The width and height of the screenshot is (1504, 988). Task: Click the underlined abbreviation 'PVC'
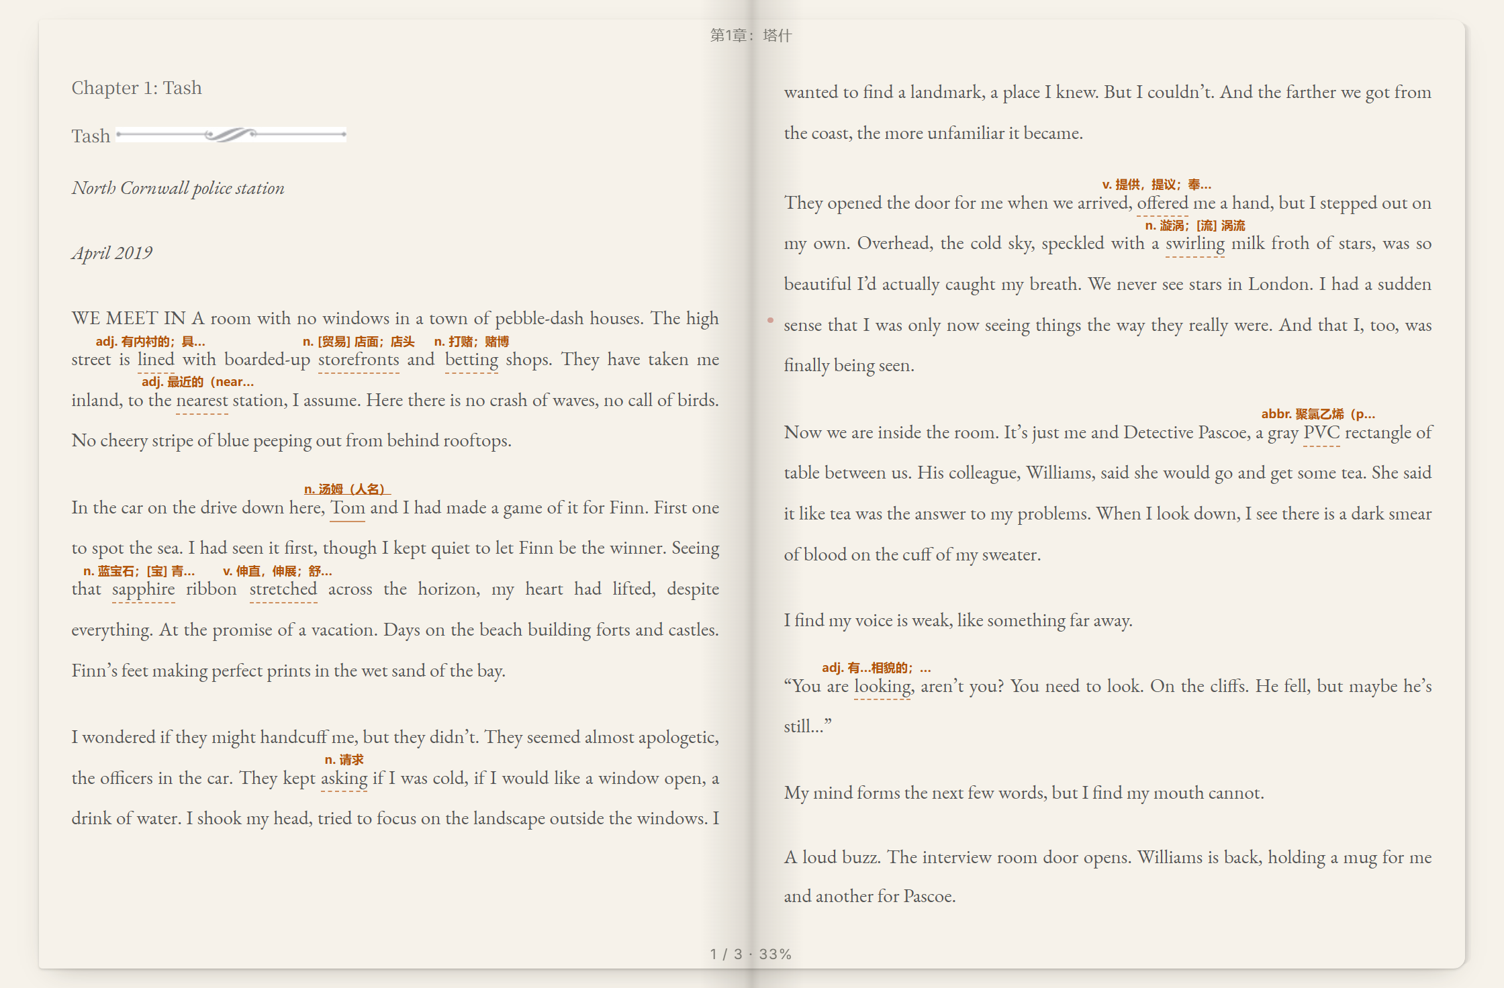pyautogui.click(x=1321, y=433)
